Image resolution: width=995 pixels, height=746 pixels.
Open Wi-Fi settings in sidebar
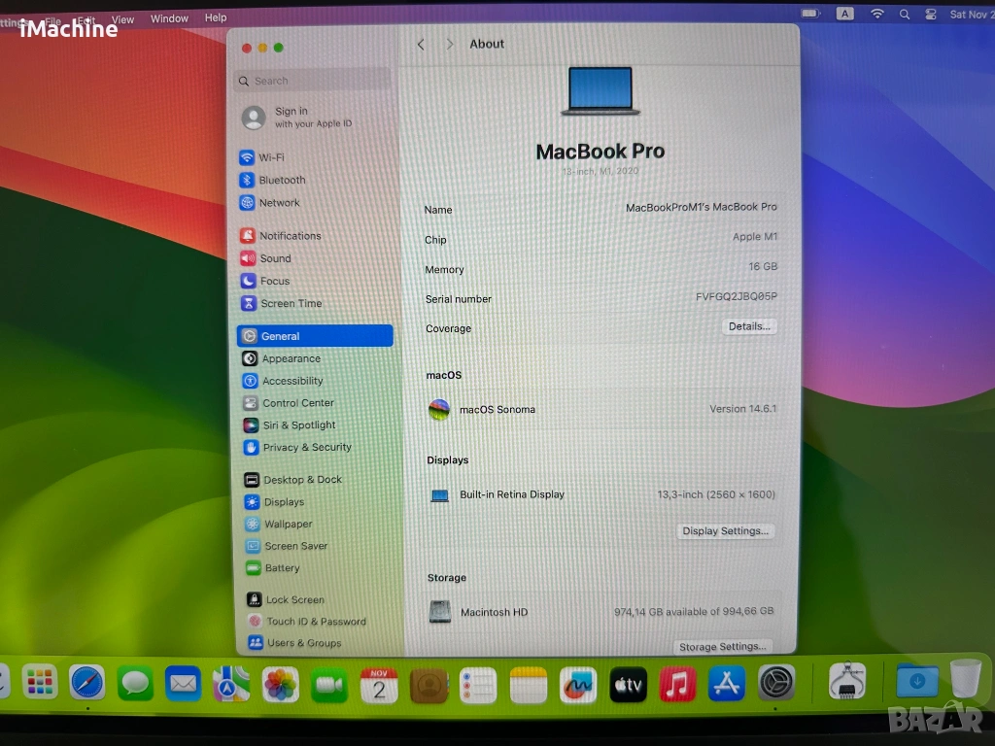271,157
